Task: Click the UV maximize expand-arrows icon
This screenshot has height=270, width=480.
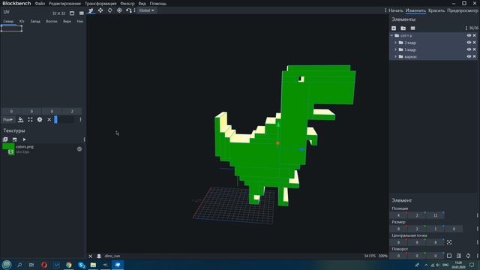Action: pos(30,120)
